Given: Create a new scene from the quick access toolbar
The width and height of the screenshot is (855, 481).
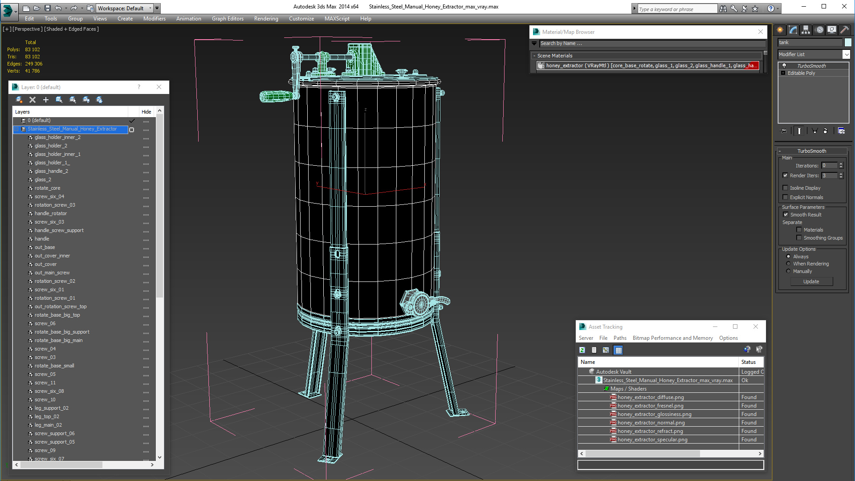Looking at the screenshot, I should (26, 8).
